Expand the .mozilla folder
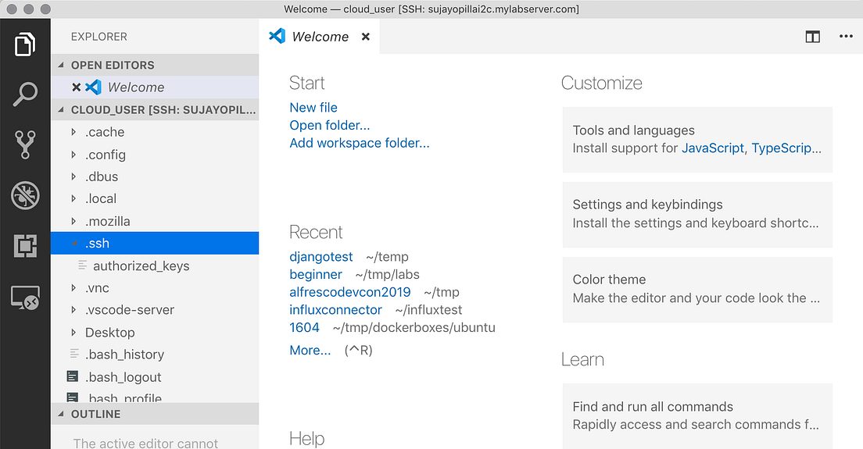 click(73, 221)
